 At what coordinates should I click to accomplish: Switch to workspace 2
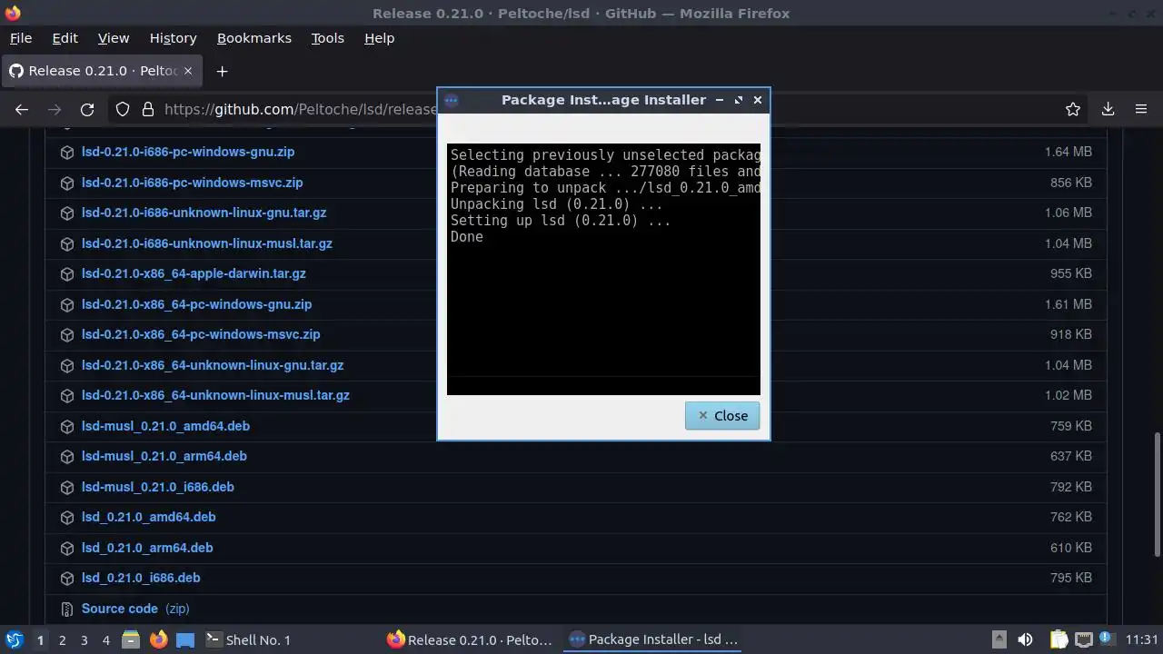[62, 640]
